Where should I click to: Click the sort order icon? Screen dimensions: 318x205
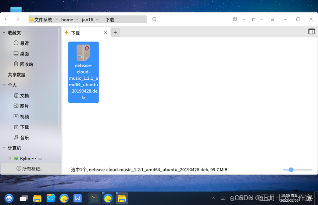[x=253, y=19]
